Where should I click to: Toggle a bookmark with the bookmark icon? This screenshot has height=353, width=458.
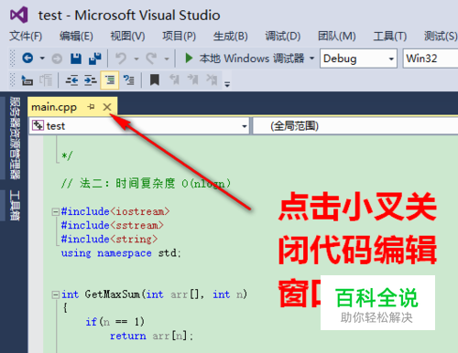coord(155,80)
